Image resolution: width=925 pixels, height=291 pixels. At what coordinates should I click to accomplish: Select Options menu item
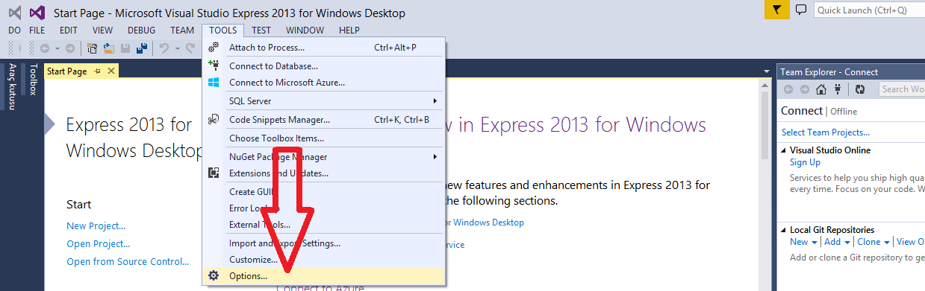point(325,276)
